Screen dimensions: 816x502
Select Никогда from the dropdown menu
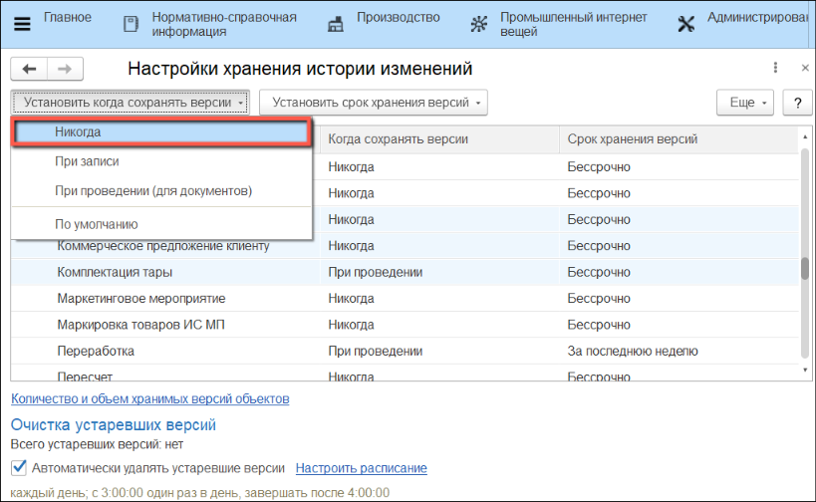point(162,131)
